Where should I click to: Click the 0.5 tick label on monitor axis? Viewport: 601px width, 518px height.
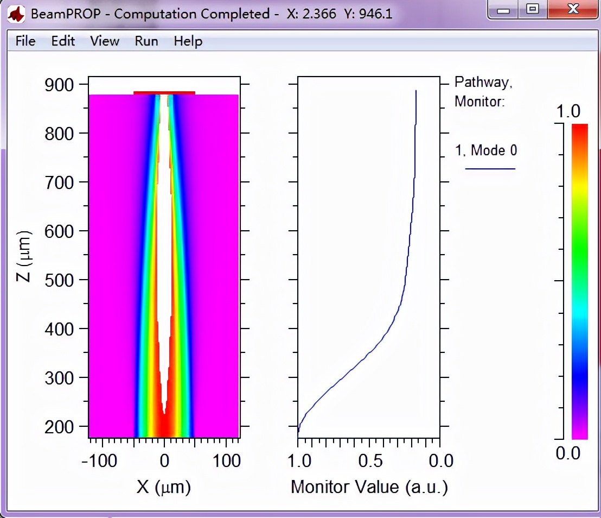tap(370, 460)
